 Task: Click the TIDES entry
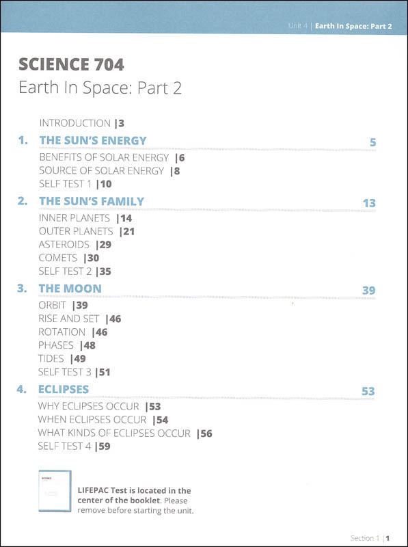tap(62, 358)
